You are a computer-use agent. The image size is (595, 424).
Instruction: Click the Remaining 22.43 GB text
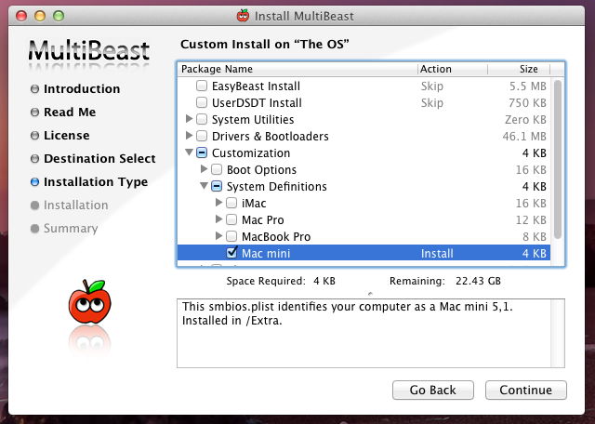[x=445, y=281]
